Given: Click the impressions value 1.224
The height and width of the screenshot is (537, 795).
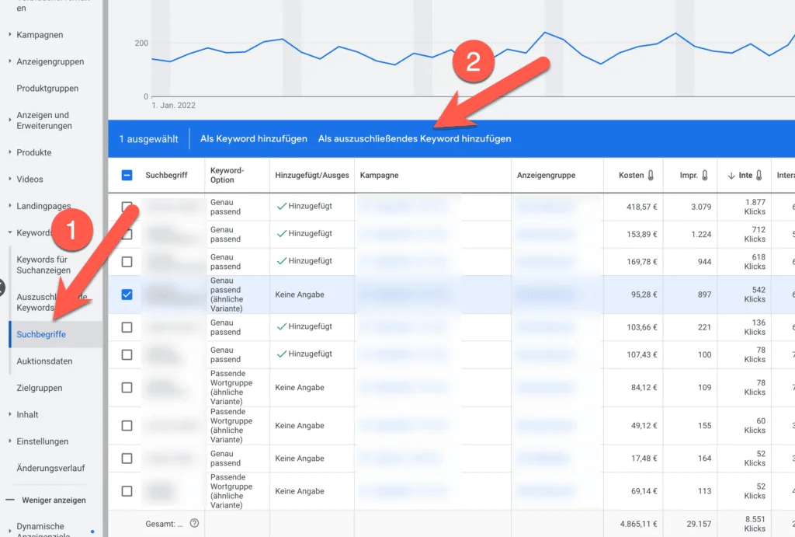Looking at the screenshot, I should tap(701, 235).
